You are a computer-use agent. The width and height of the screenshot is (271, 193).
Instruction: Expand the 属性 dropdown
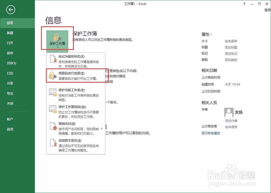(x=207, y=34)
